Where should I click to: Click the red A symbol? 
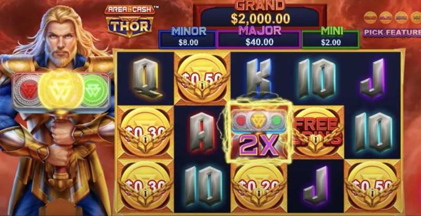point(203,132)
